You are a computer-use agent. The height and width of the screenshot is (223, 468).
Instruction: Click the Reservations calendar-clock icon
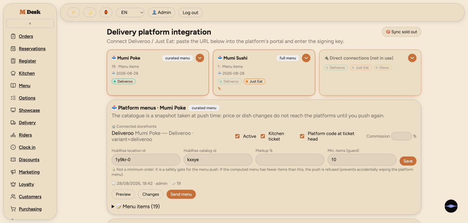tap(13, 49)
